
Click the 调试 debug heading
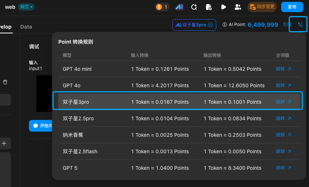pos(34,47)
